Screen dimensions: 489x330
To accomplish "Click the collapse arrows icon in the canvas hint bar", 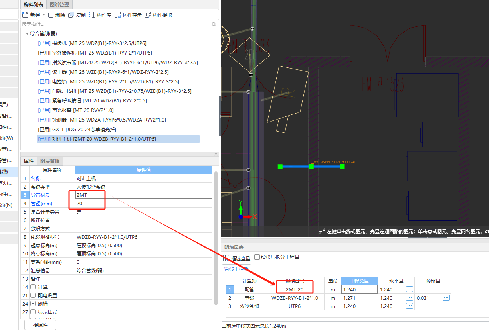I will click(x=322, y=231).
